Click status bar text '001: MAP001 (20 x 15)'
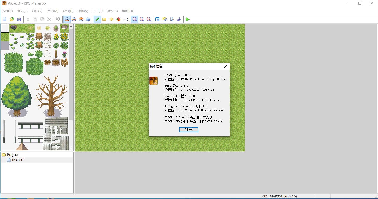 tap(279, 196)
